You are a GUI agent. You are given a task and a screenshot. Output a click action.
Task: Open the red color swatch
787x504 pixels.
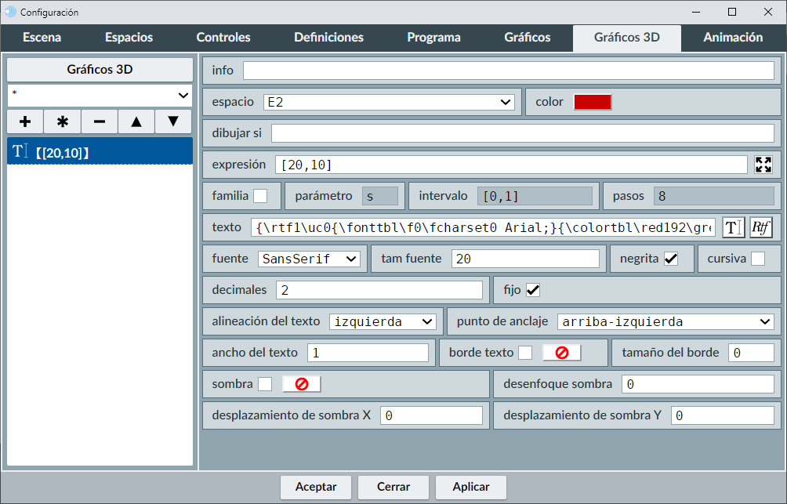tap(593, 102)
